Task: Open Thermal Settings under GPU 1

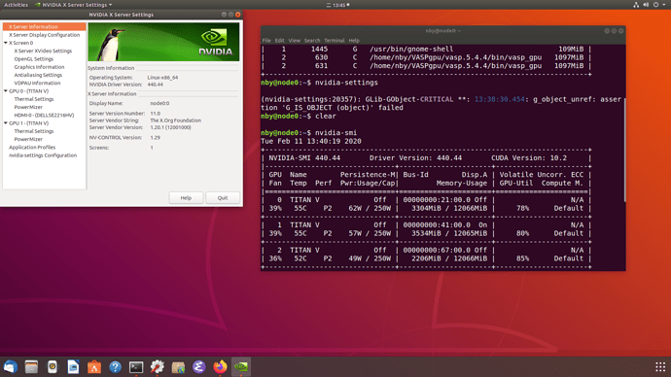Action: [34, 131]
